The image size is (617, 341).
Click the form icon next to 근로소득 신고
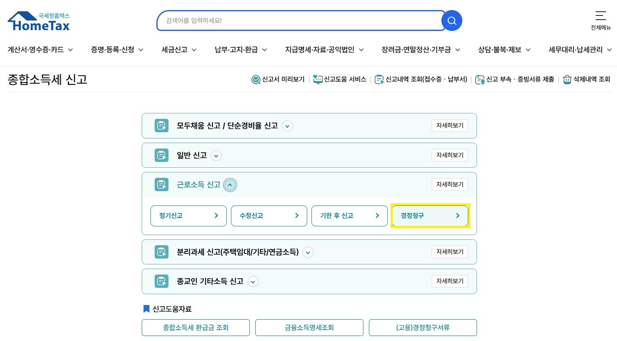pyautogui.click(x=161, y=184)
